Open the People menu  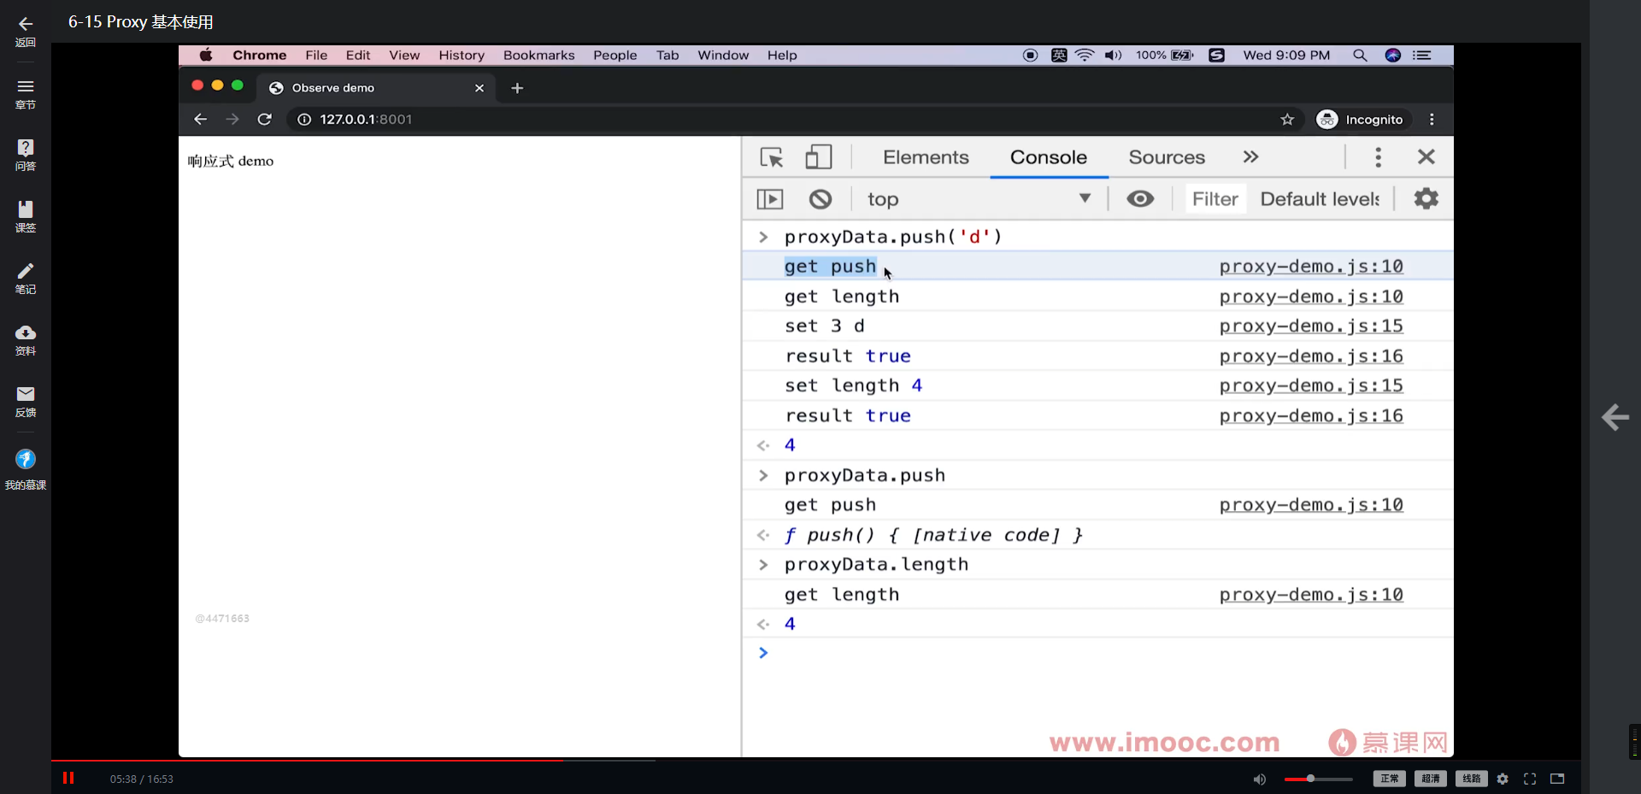point(615,55)
